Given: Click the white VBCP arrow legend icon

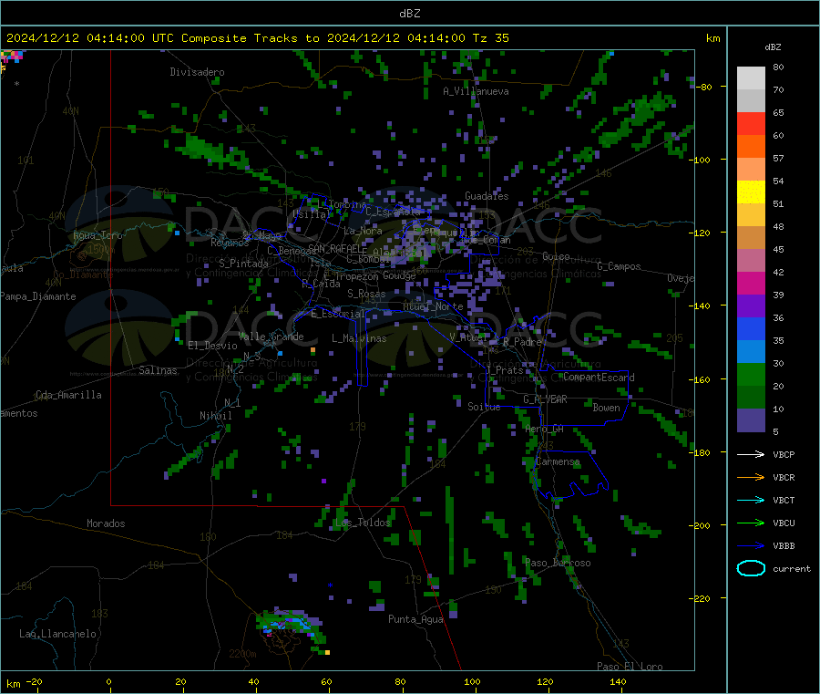Looking at the screenshot, I should pyautogui.click(x=751, y=454).
